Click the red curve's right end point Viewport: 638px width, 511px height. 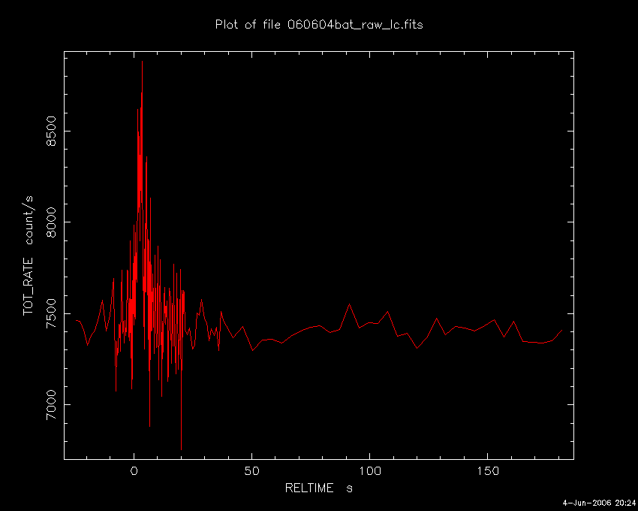tap(562, 330)
